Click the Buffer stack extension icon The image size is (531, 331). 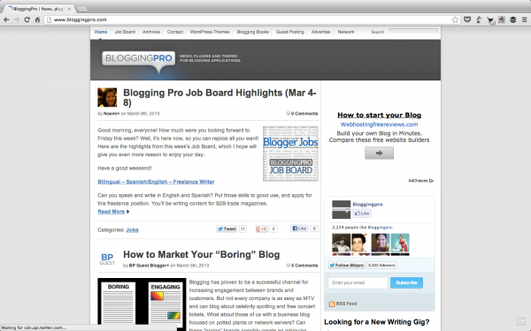pyautogui.click(x=513, y=20)
